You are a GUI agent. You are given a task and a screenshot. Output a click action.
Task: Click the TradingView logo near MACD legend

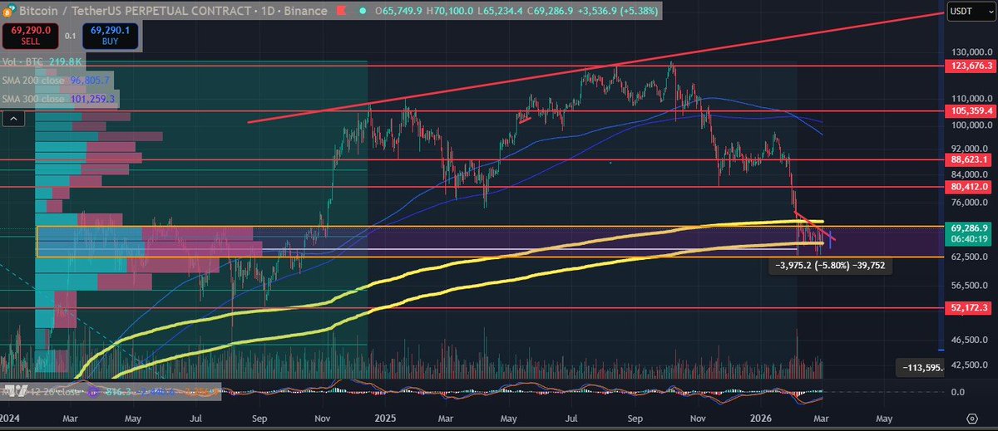[15, 390]
